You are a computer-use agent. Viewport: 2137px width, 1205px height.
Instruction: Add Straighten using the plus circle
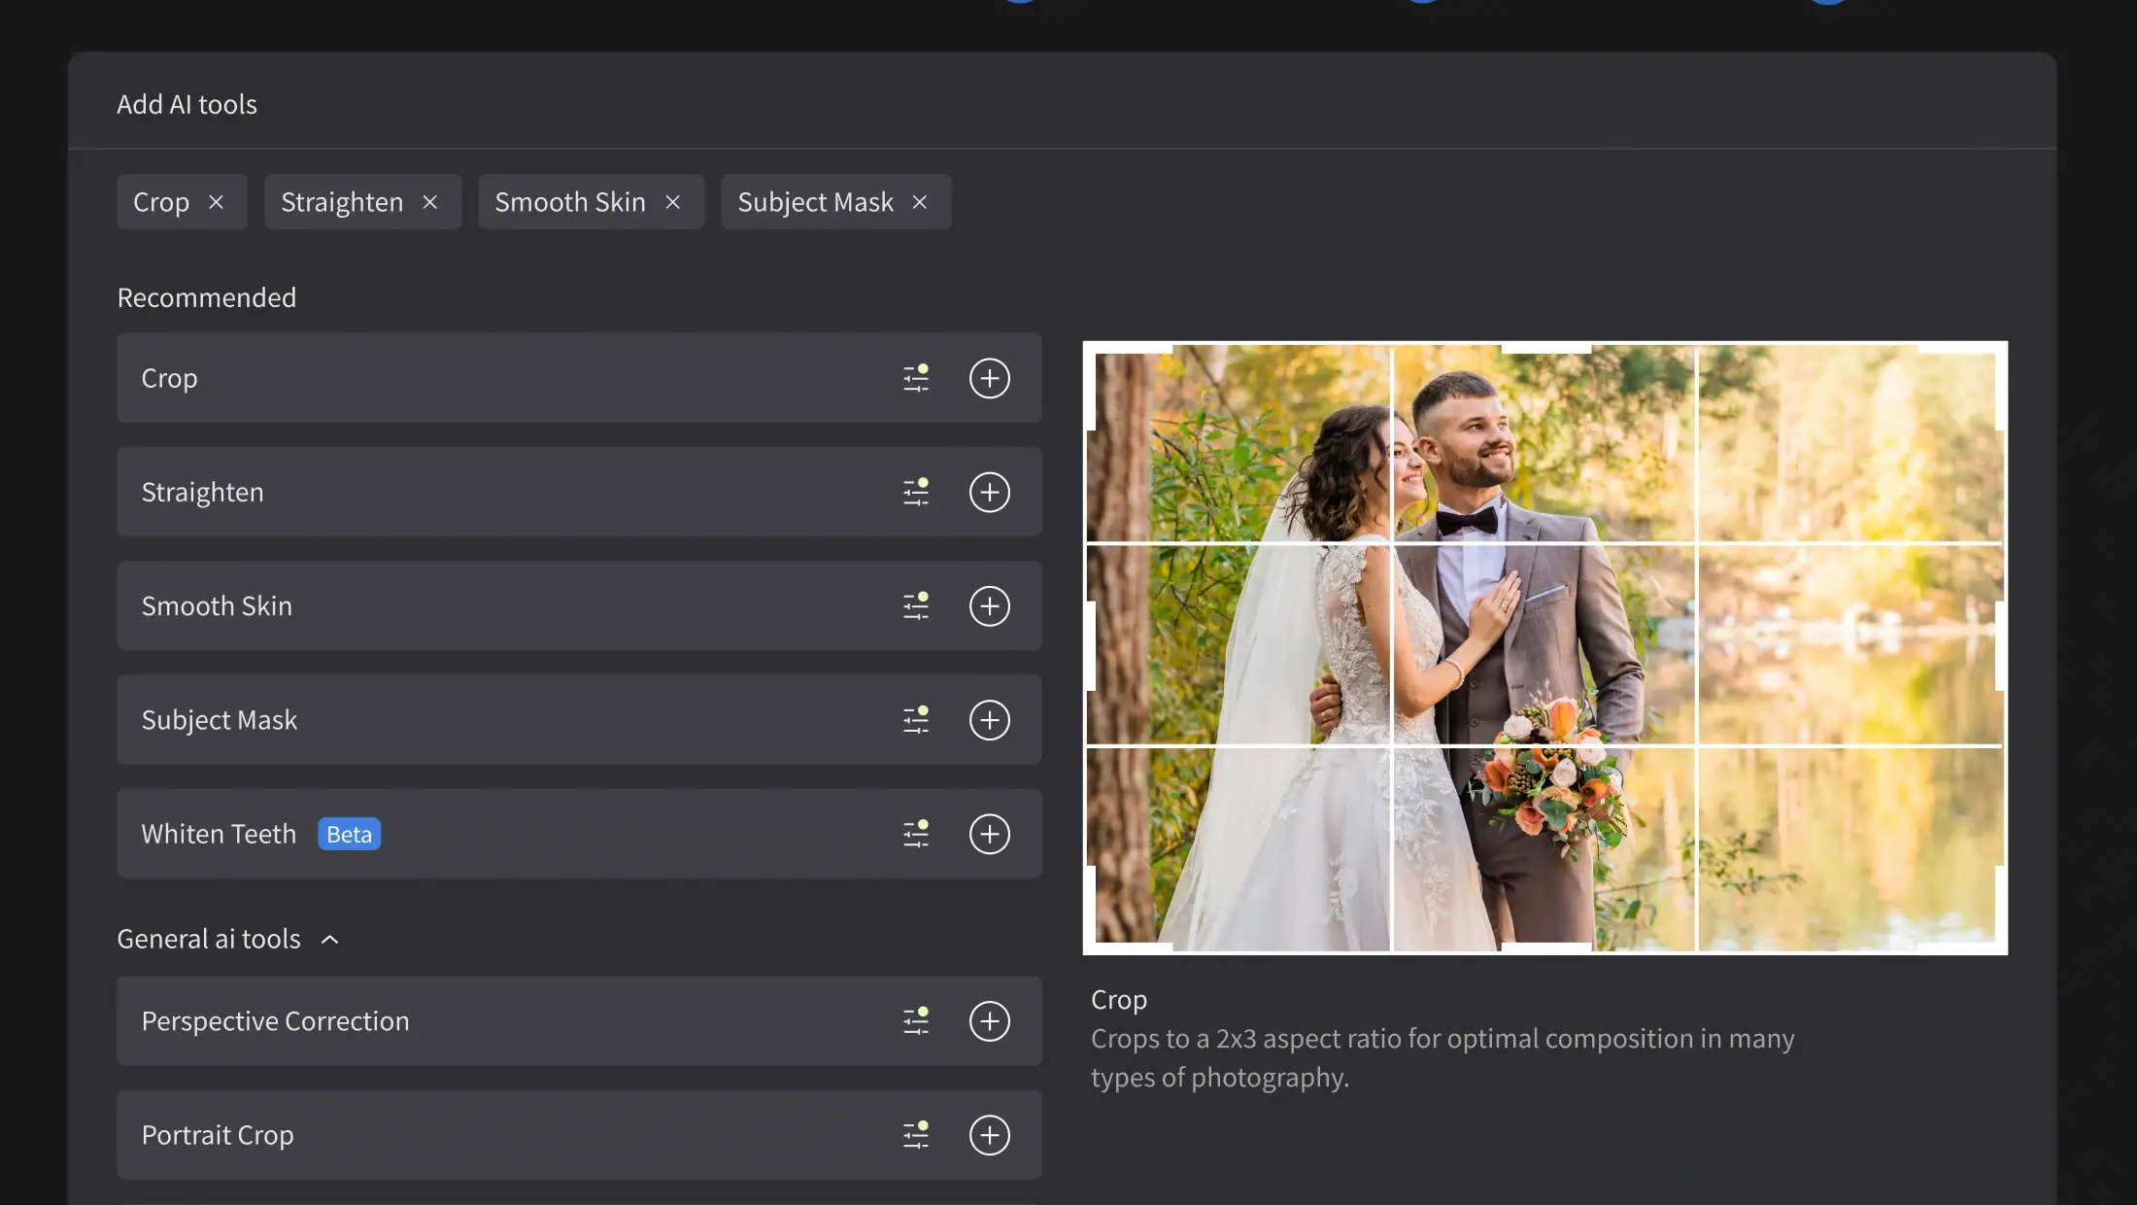pyautogui.click(x=989, y=492)
